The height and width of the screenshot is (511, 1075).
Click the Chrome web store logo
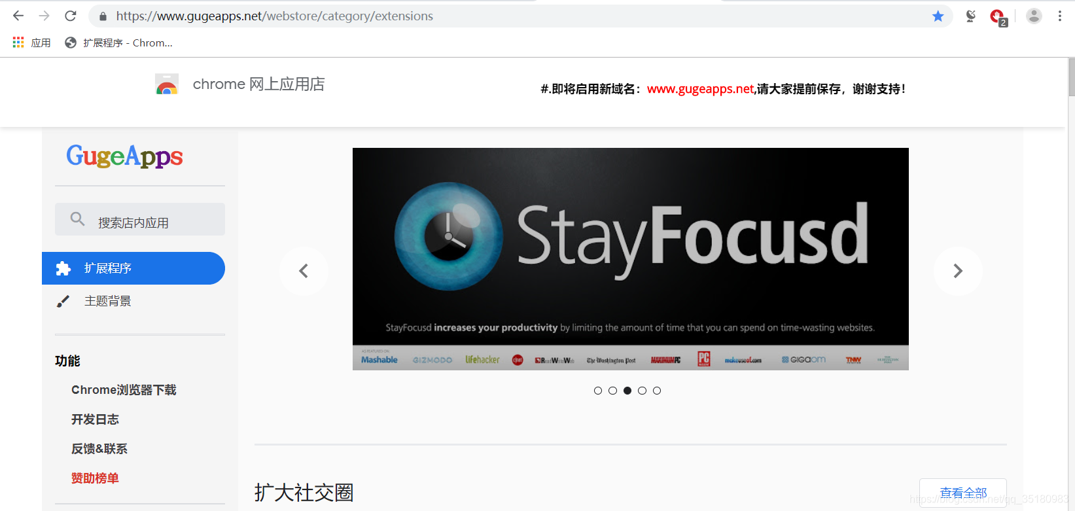[167, 84]
